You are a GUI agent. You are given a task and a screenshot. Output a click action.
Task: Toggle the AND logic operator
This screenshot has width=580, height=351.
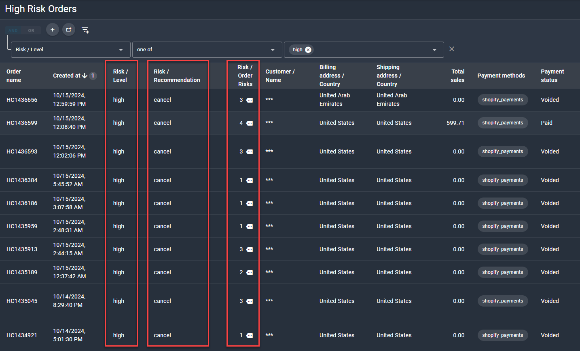point(13,30)
